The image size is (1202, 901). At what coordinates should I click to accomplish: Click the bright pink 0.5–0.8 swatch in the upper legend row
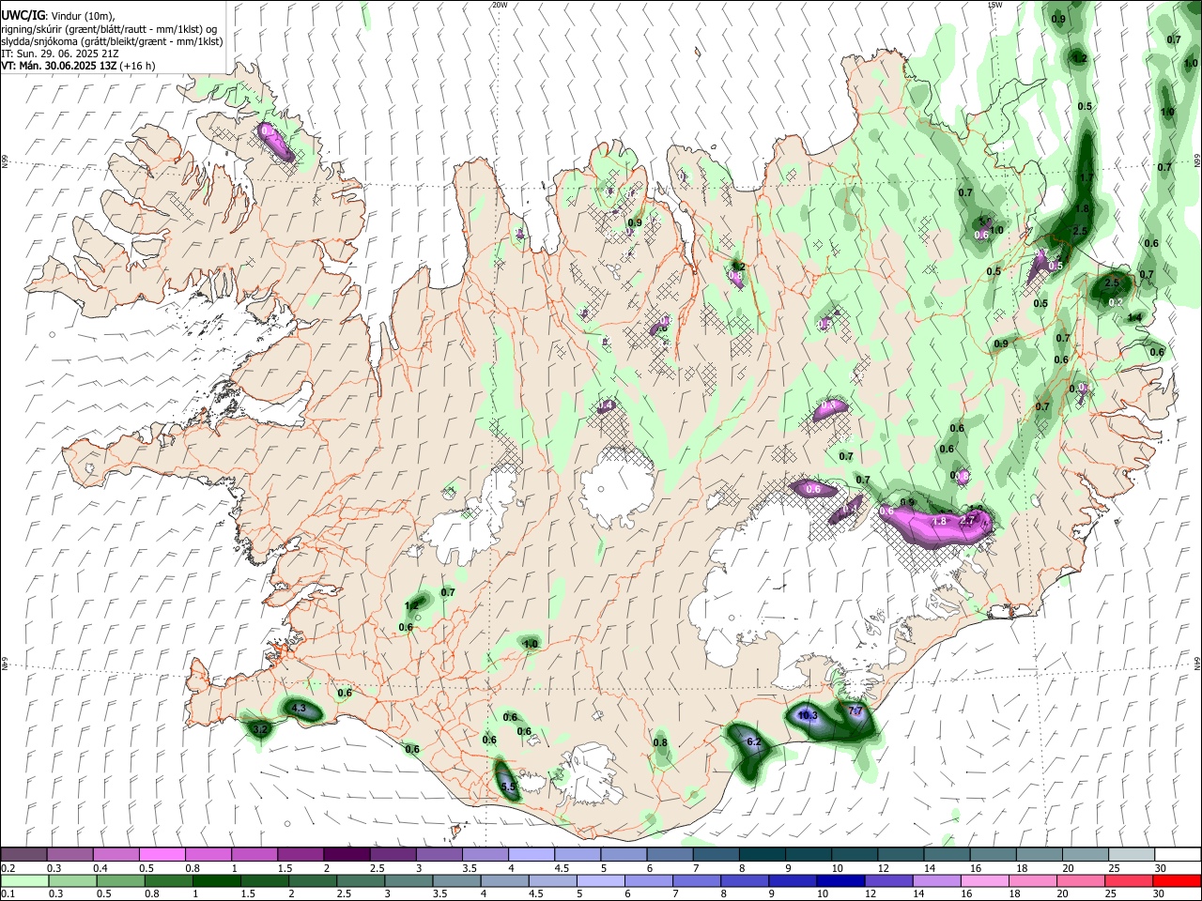point(162,854)
